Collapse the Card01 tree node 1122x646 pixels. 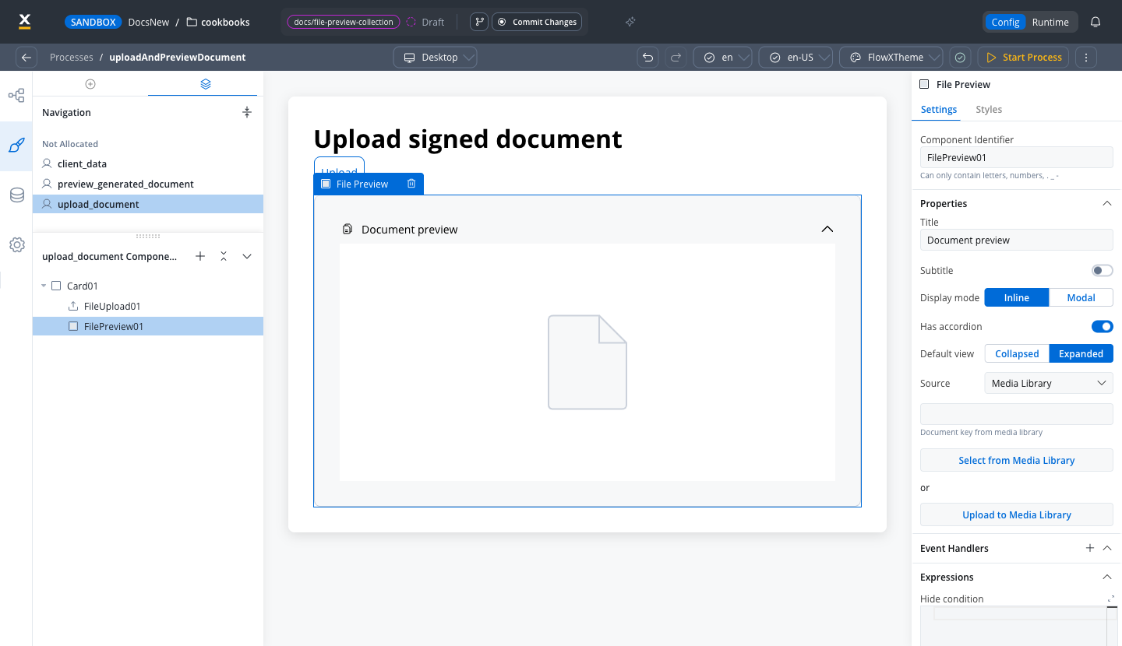pyautogui.click(x=44, y=286)
